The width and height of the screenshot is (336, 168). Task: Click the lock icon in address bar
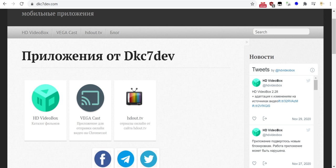click(32, 4)
